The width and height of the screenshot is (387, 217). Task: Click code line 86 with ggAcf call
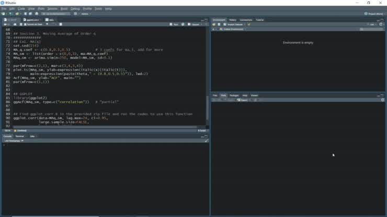66,102
